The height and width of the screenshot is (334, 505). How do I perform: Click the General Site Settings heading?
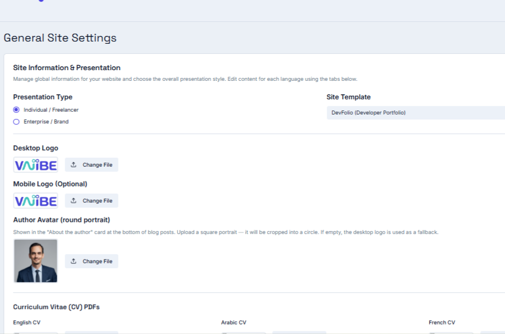click(x=60, y=38)
